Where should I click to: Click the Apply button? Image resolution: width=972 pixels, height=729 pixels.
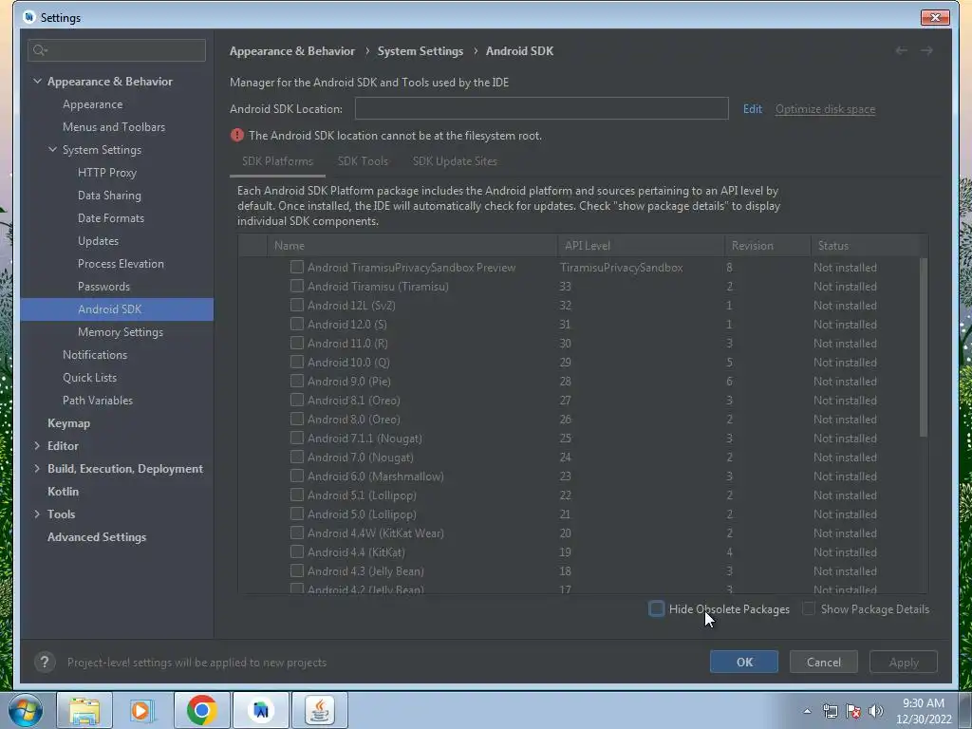(x=904, y=662)
